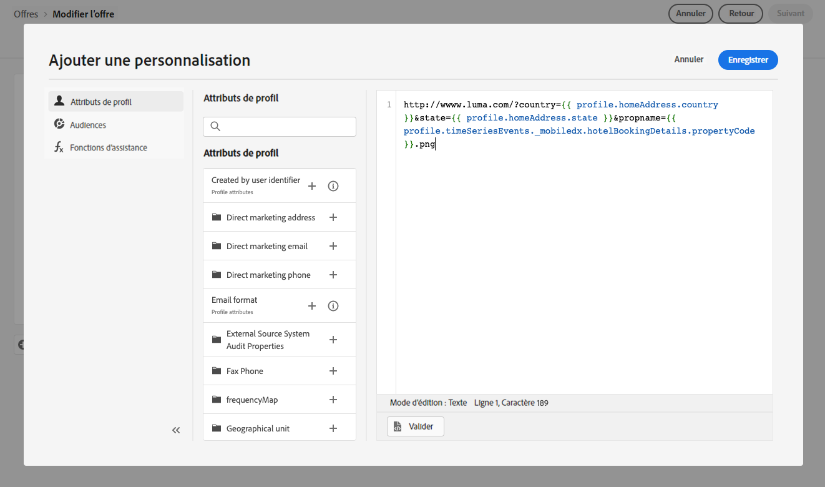Viewport: 825px width, 487px height.
Task: Open Fonctions d'assistance section
Action: [x=108, y=148]
